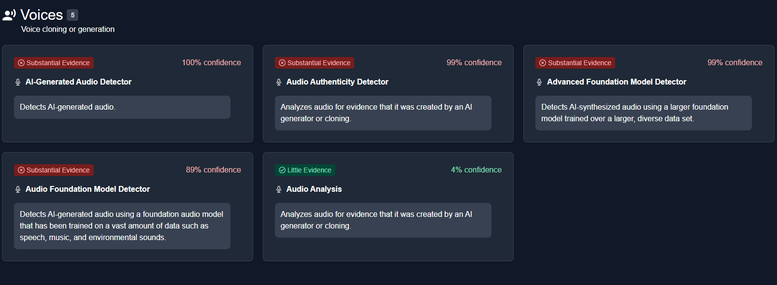Click Substantial Evidence badge on Audio Authenticity Detector
The width and height of the screenshot is (777, 285).
coord(315,63)
